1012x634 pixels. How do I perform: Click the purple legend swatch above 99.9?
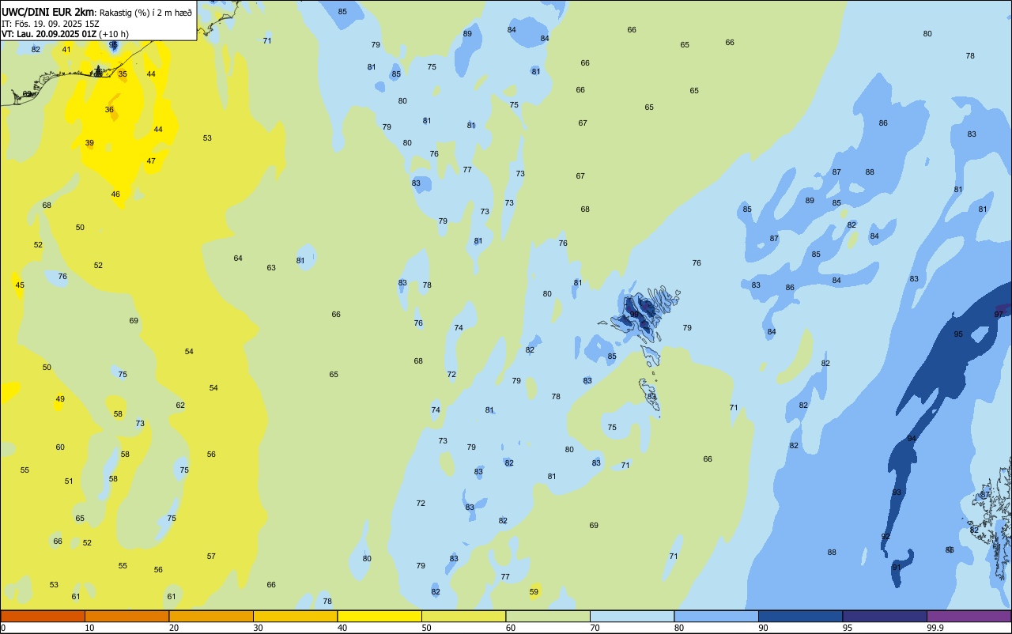click(x=969, y=616)
